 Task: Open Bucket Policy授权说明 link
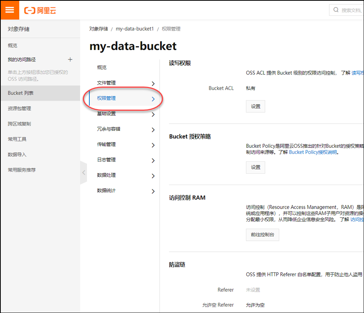click(x=313, y=152)
